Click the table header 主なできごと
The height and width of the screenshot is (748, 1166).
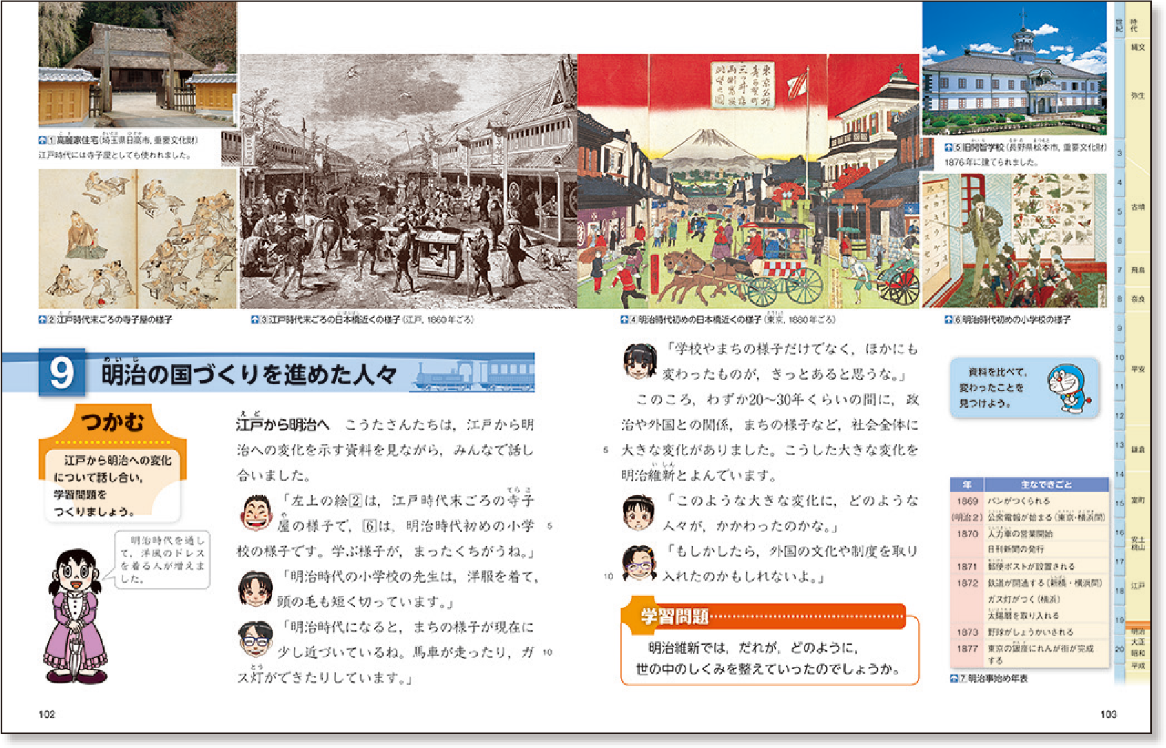(x=1046, y=485)
